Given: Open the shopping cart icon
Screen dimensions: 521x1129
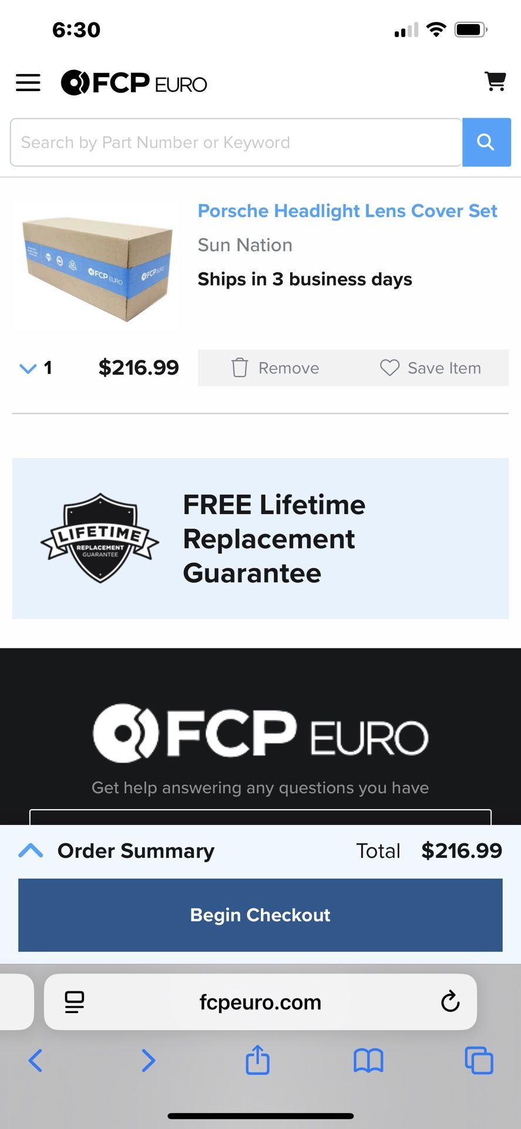Looking at the screenshot, I should pyautogui.click(x=495, y=82).
